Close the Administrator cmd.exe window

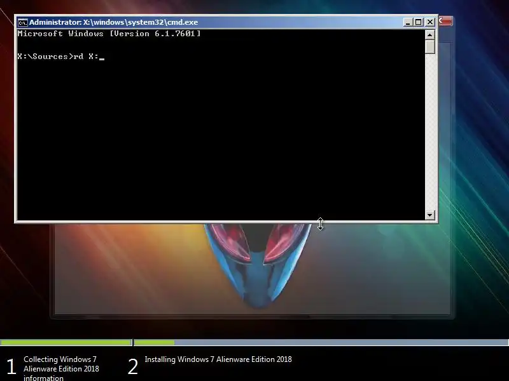click(430, 22)
